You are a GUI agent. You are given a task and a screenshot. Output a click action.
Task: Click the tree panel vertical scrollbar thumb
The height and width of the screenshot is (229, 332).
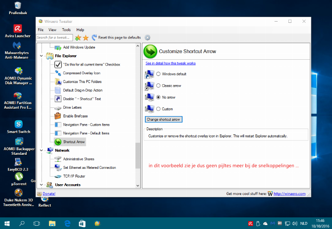point(138,156)
